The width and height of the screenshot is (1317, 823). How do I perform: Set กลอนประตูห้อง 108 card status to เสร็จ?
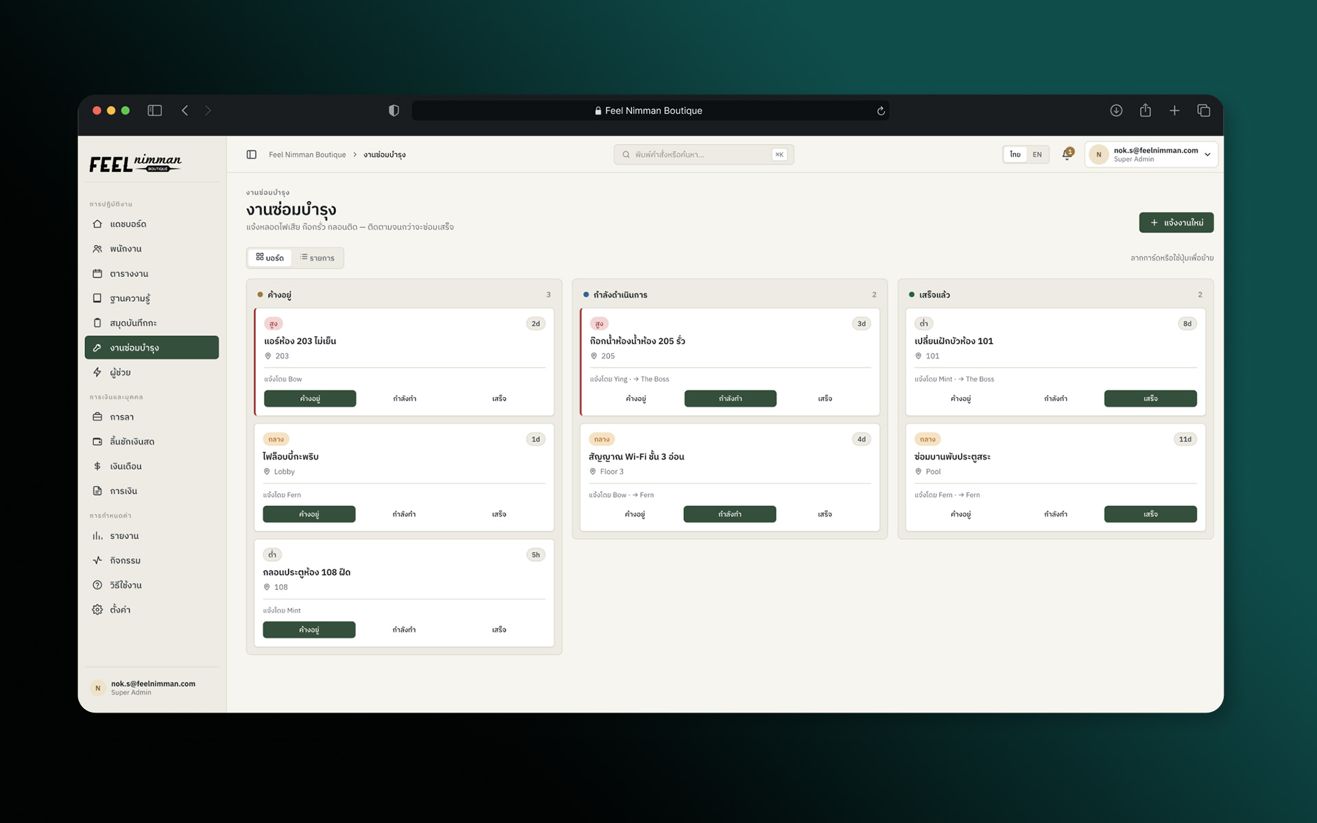[499, 630]
